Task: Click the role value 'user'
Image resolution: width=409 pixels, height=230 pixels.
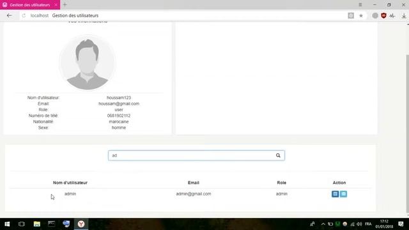Action: pos(119,109)
